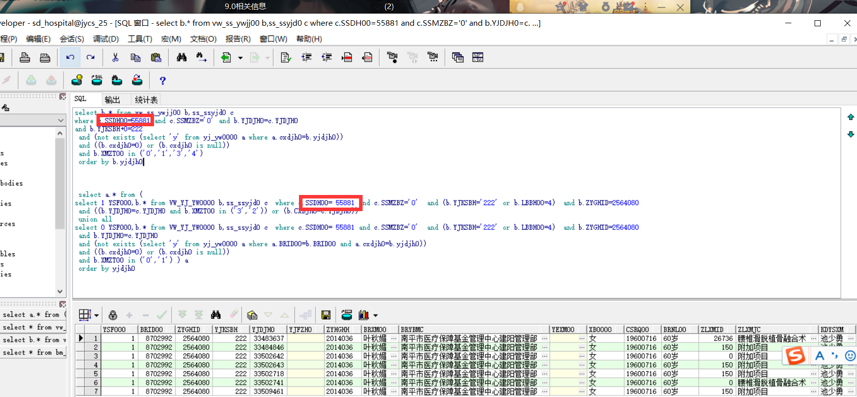The width and height of the screenshot is (857, 397).
Task: Save results with the floppy disk icon
Action: pyautogui.click(x=326, y=315)
